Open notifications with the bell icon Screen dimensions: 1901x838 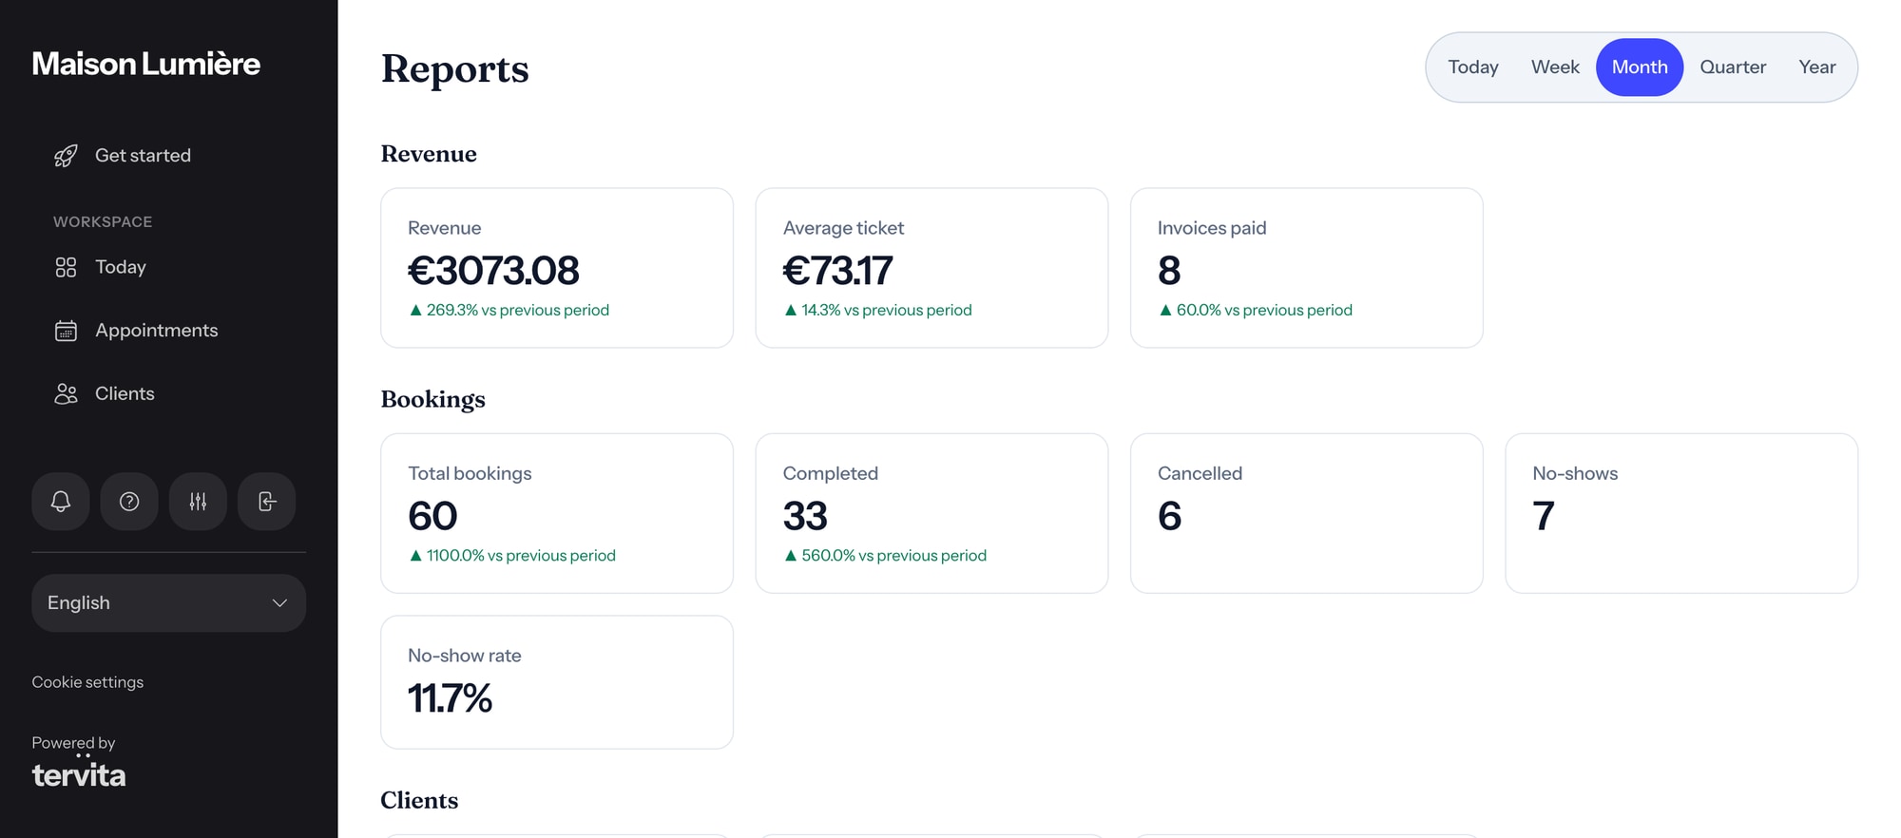click(61, 502)
